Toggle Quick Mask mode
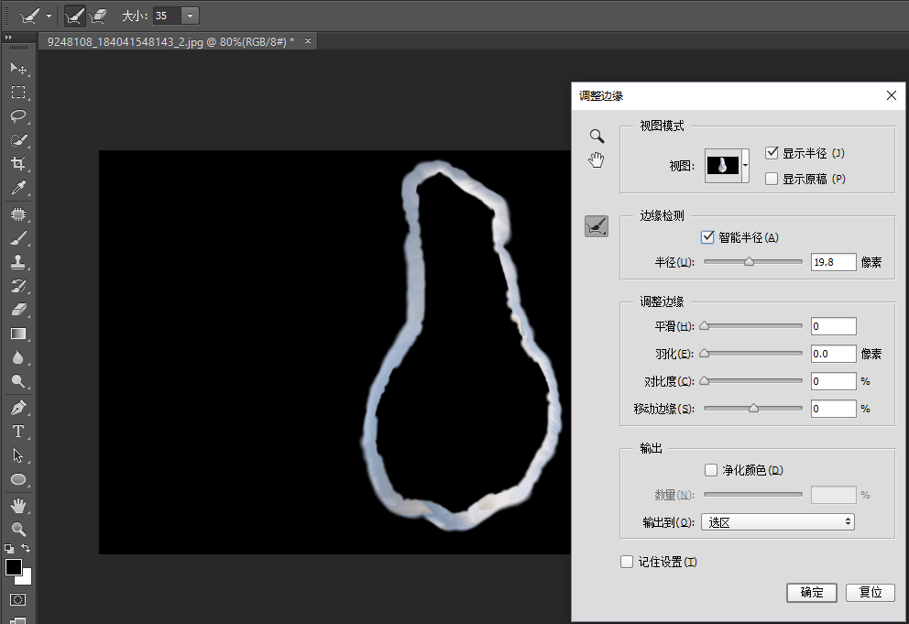The width and height of the screenshot is (909, 624). pyautogui.click(x=18, y=599)
